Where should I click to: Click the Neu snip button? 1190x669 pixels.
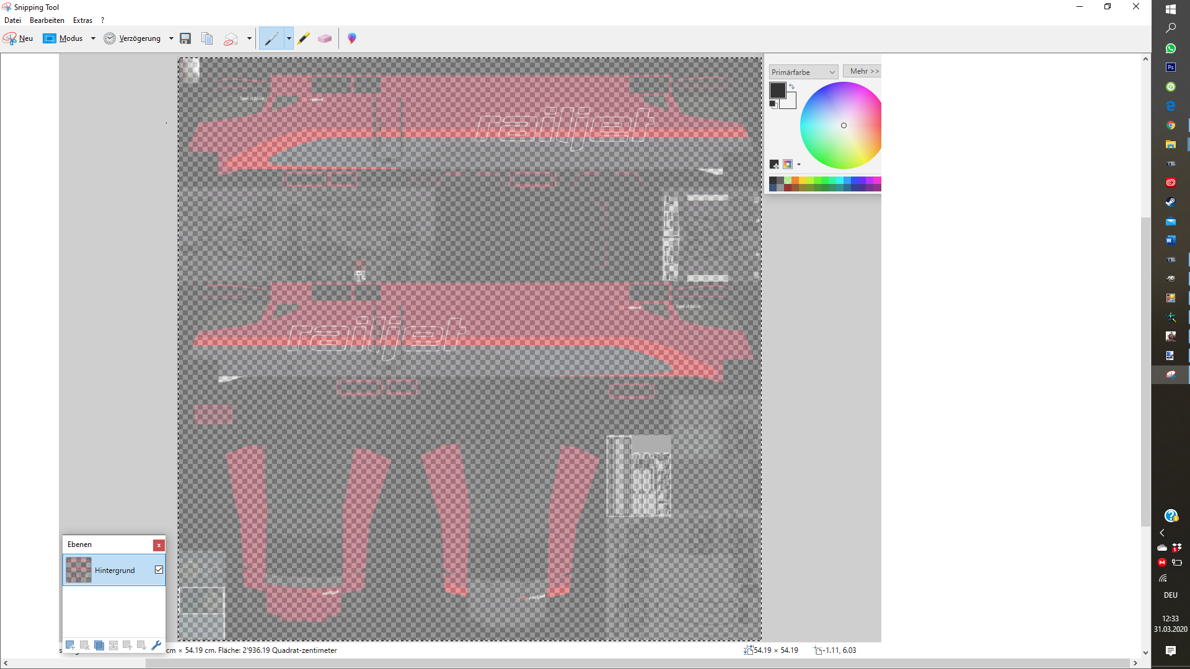tap(19, 38)
